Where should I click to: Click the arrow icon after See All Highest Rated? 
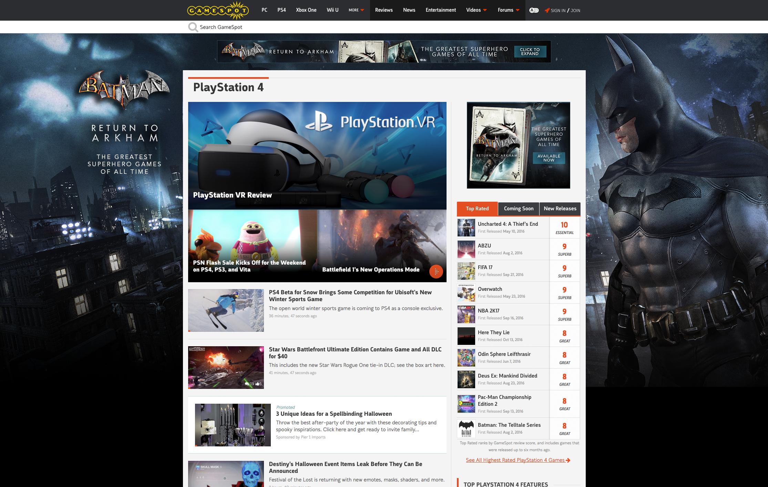(568, 460)
